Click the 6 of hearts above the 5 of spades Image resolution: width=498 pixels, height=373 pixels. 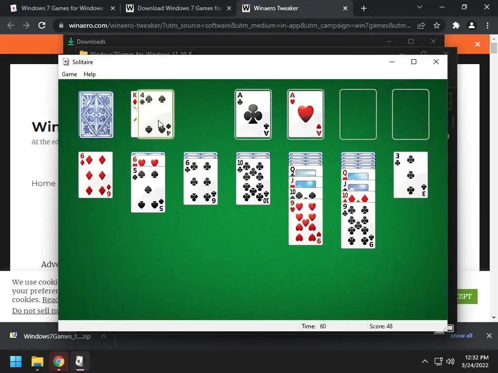[x=148, y=162]
